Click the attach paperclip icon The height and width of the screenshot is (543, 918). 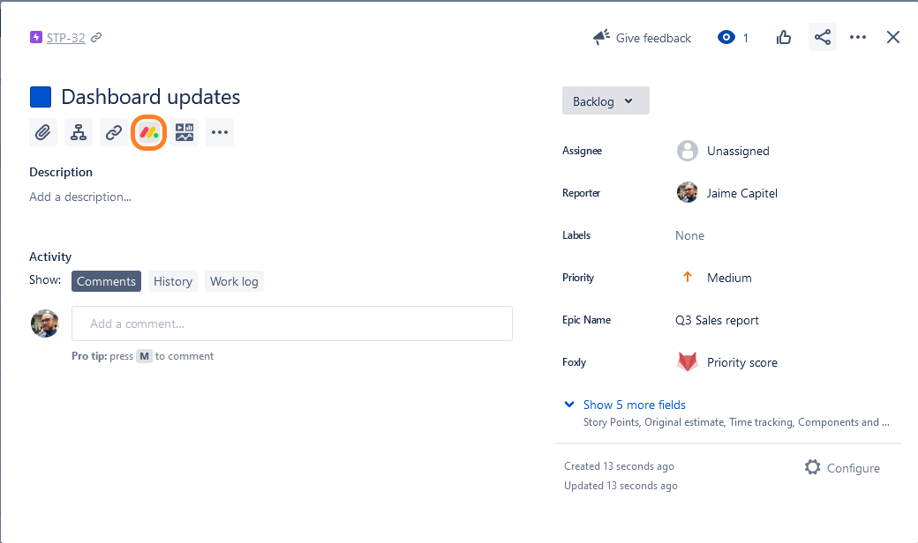click(42, 133)
